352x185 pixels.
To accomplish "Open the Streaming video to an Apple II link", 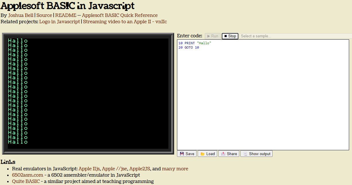I will [125, 22].
